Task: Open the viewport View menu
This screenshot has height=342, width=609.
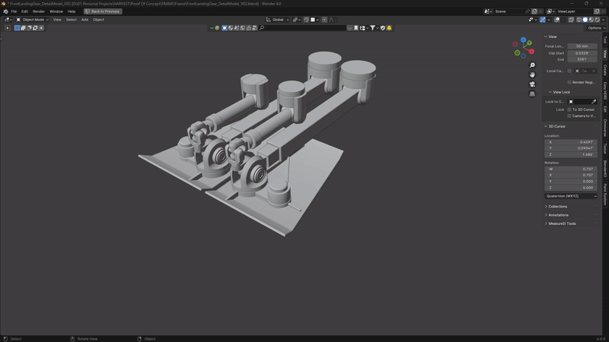Action: (x=57, y=20)
